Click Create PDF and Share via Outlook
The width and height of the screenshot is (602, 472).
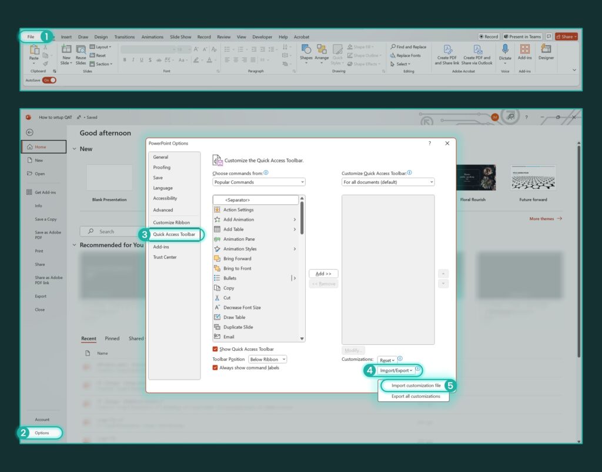[x=477, y=54]
